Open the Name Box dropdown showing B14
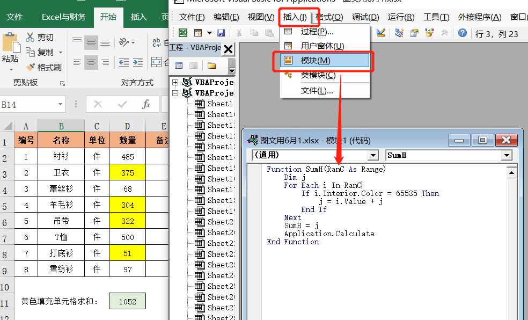This screenshot has height=320, width=528. (x=60, y=104)
